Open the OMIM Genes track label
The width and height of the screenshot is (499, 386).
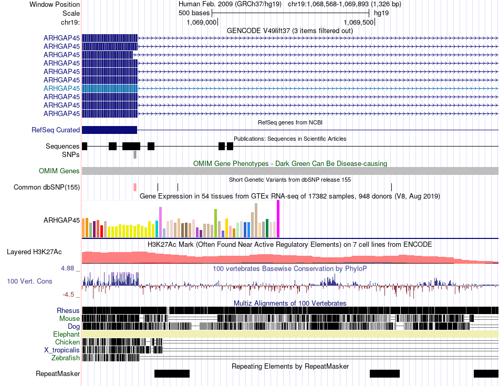[x=59, y=171]
